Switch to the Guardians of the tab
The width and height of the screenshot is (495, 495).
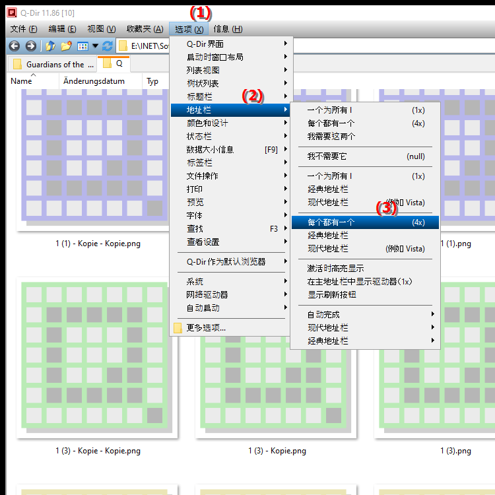(52, 65)
